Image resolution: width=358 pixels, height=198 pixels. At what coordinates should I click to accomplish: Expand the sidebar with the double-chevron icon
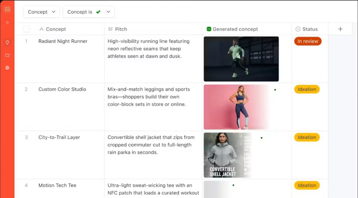[7, 22]
